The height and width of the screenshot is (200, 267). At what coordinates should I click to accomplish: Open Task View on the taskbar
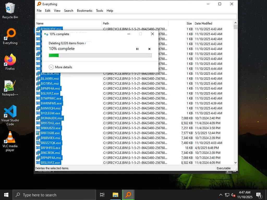102,195
